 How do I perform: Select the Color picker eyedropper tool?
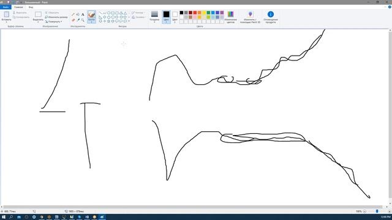[78, 20]
